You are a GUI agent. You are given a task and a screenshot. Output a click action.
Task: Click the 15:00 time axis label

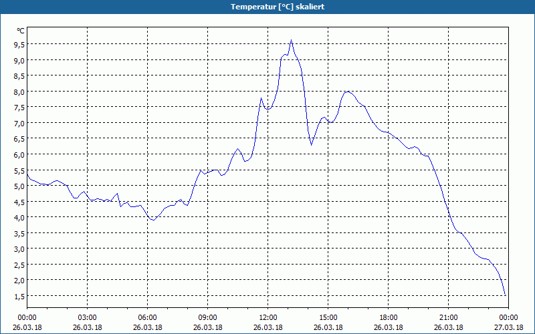click(x=328, y=318)
